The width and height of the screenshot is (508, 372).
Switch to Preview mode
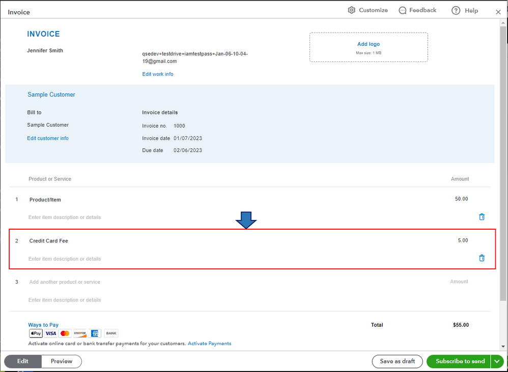(62, 361)
